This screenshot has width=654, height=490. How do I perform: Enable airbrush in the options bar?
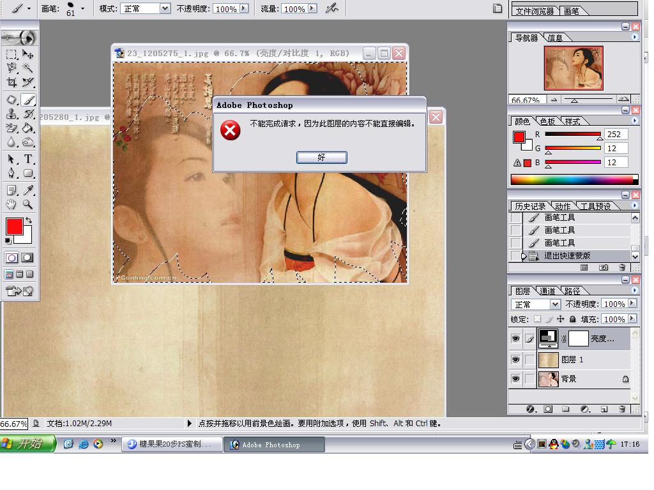tap(332, 8)
